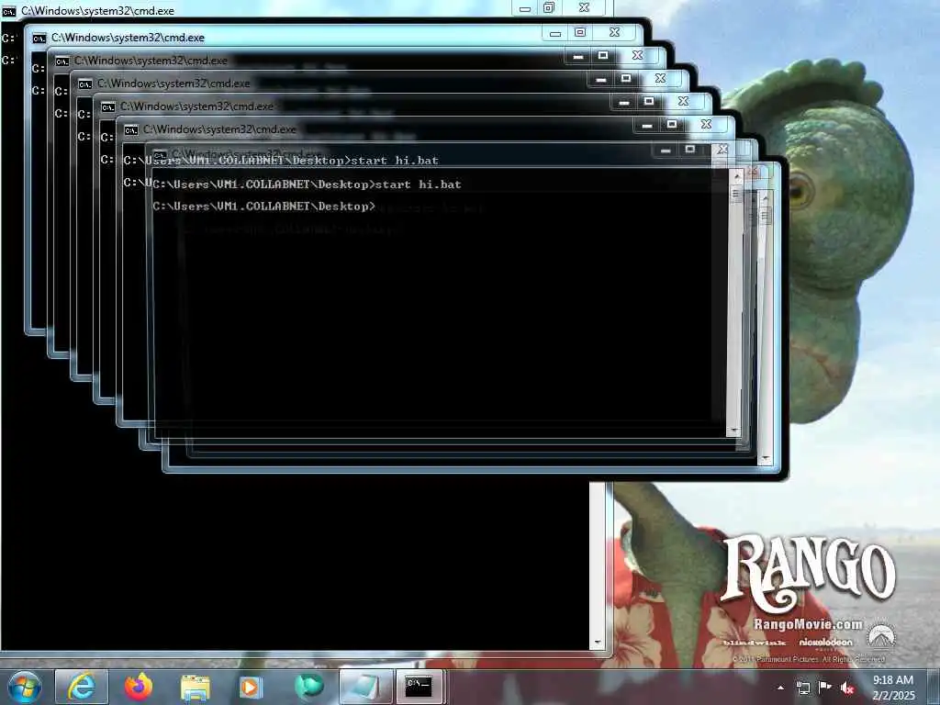Close the third cmd window from back
940x705 pixels.
tap(637, 56)
